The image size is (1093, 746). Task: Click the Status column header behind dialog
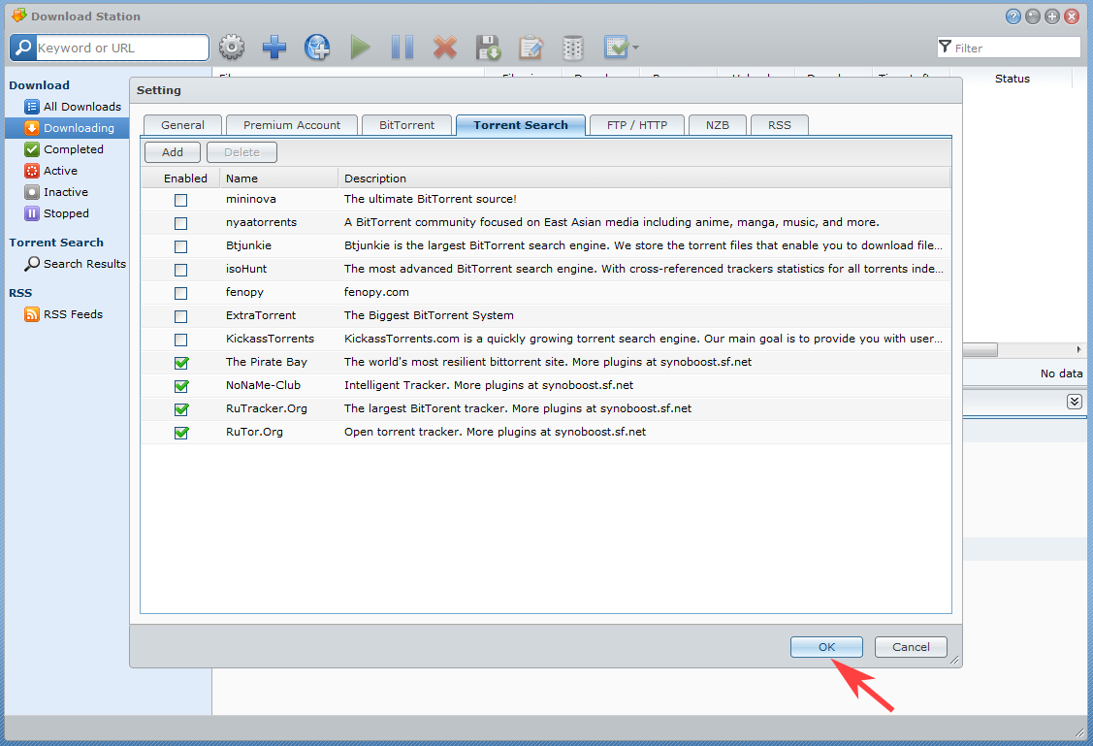(x=1013, y=79)
